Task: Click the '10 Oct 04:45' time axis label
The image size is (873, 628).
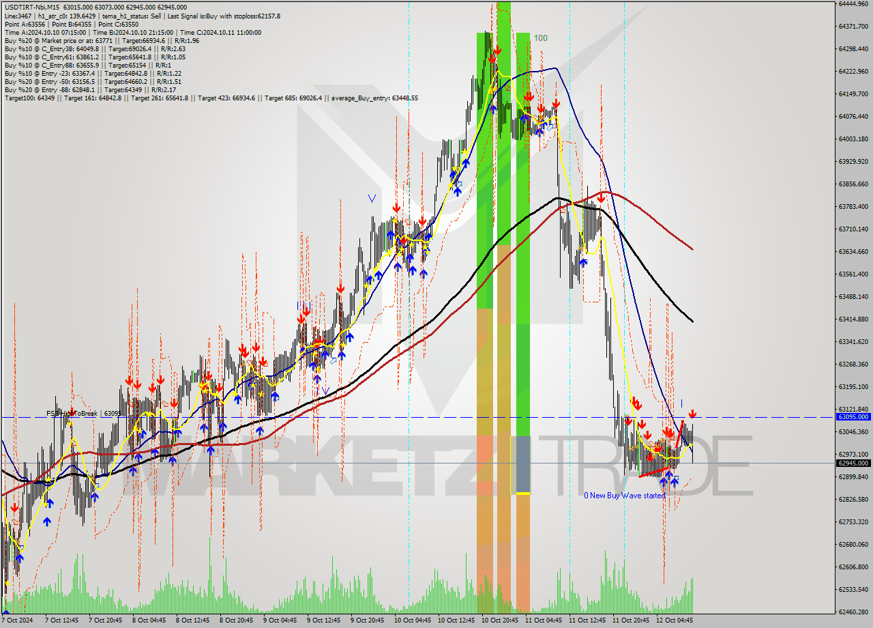Action: pos(411,620)
